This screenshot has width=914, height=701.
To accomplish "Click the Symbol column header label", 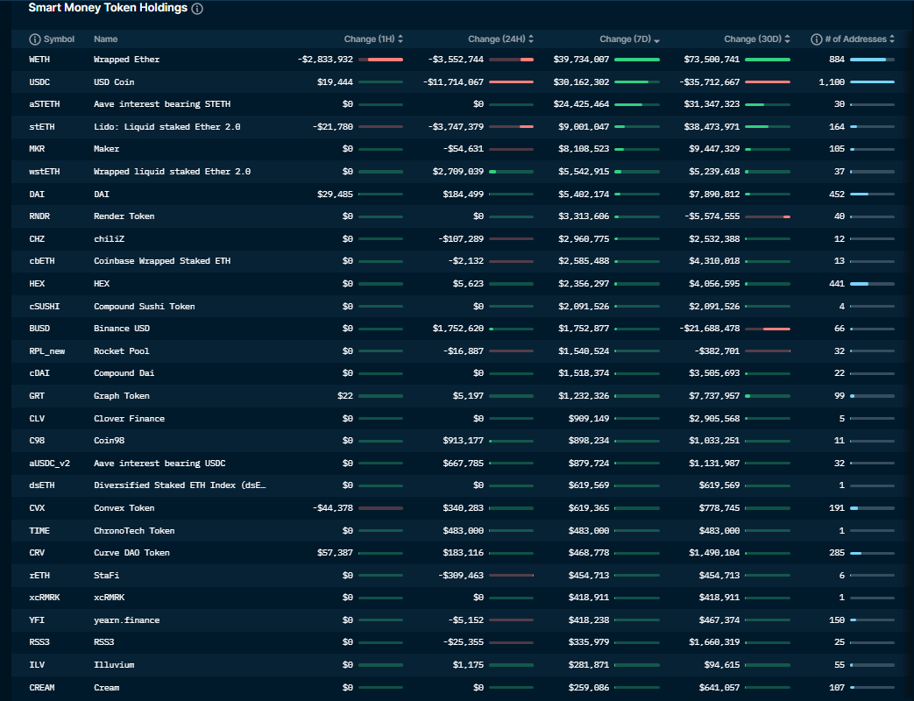I will (59, 39).
